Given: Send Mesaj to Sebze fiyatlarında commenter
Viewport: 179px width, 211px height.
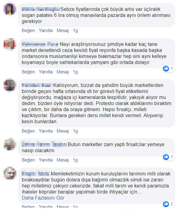Looking at the screenshot, I should coord(63,30).
